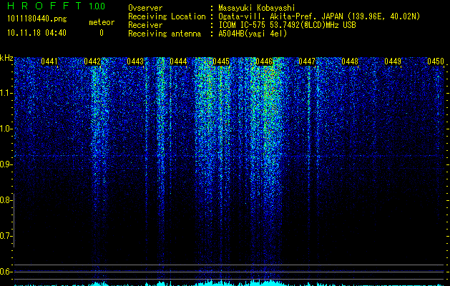The height and width of the screenshot is (286, 450).
Task: Click the 0.8 kHz axis label
Action: 6,200
